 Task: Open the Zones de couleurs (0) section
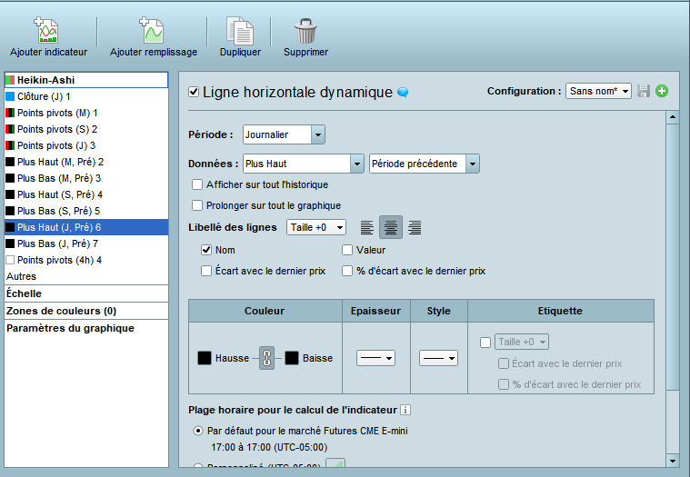pos(86,311)
